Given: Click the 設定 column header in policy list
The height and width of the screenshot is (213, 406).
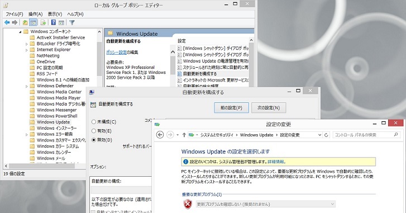Looking at the screenshot, I should tap(181, 41).
